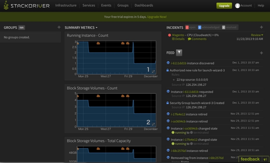Click the event icon beside i-68c2576d retired
270x163 pixels.
click(x=168, y=151)
